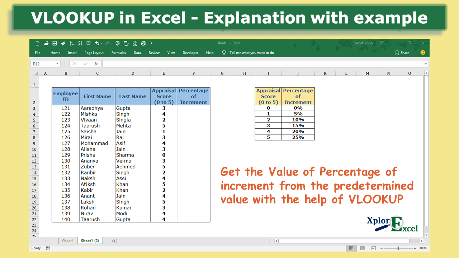Image resolution: width=459 pixels, height=258 pixels.
Task: Switch to the Formulas ribbon tab
Action: 119,53
